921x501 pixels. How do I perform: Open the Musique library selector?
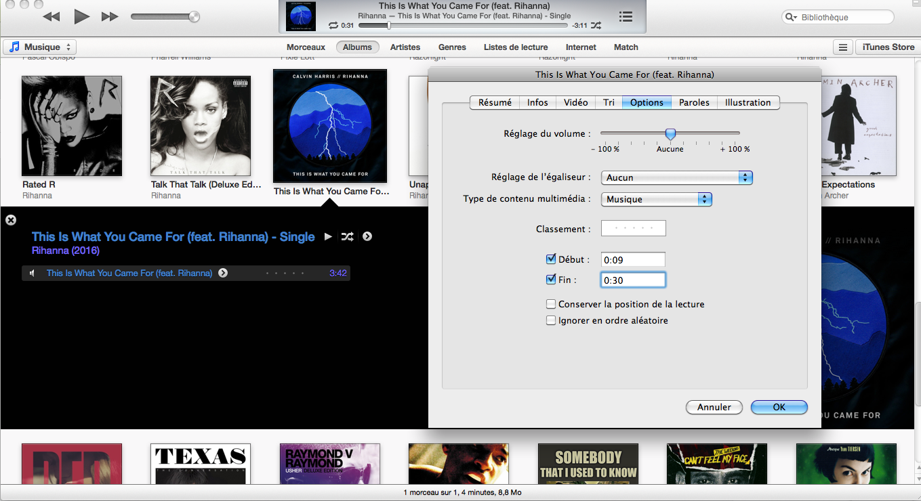point(40,47)
